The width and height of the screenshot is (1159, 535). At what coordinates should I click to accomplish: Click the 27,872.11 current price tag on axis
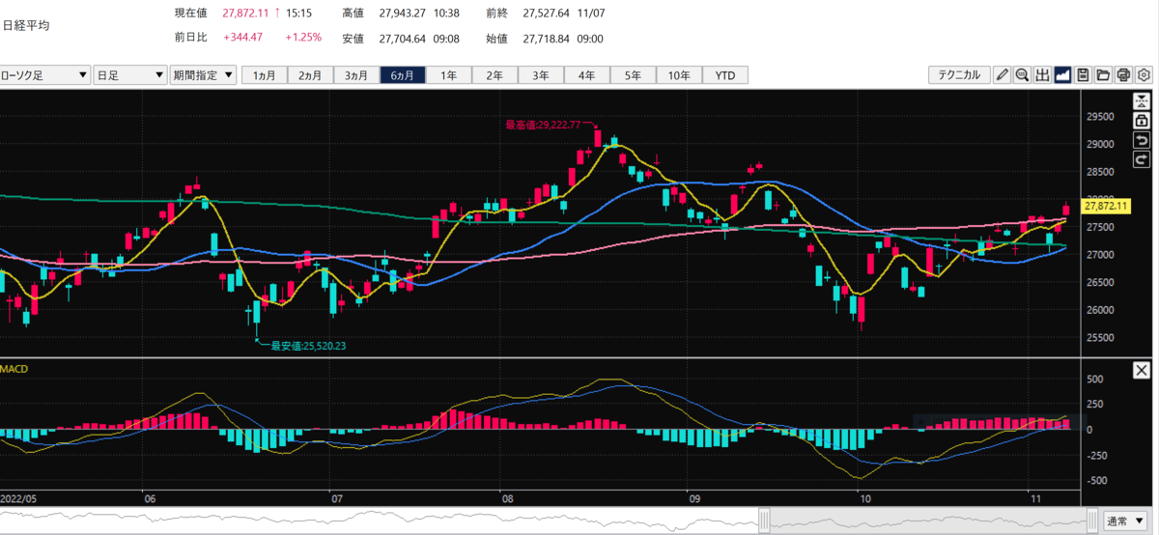click(x=1107, y=206)
